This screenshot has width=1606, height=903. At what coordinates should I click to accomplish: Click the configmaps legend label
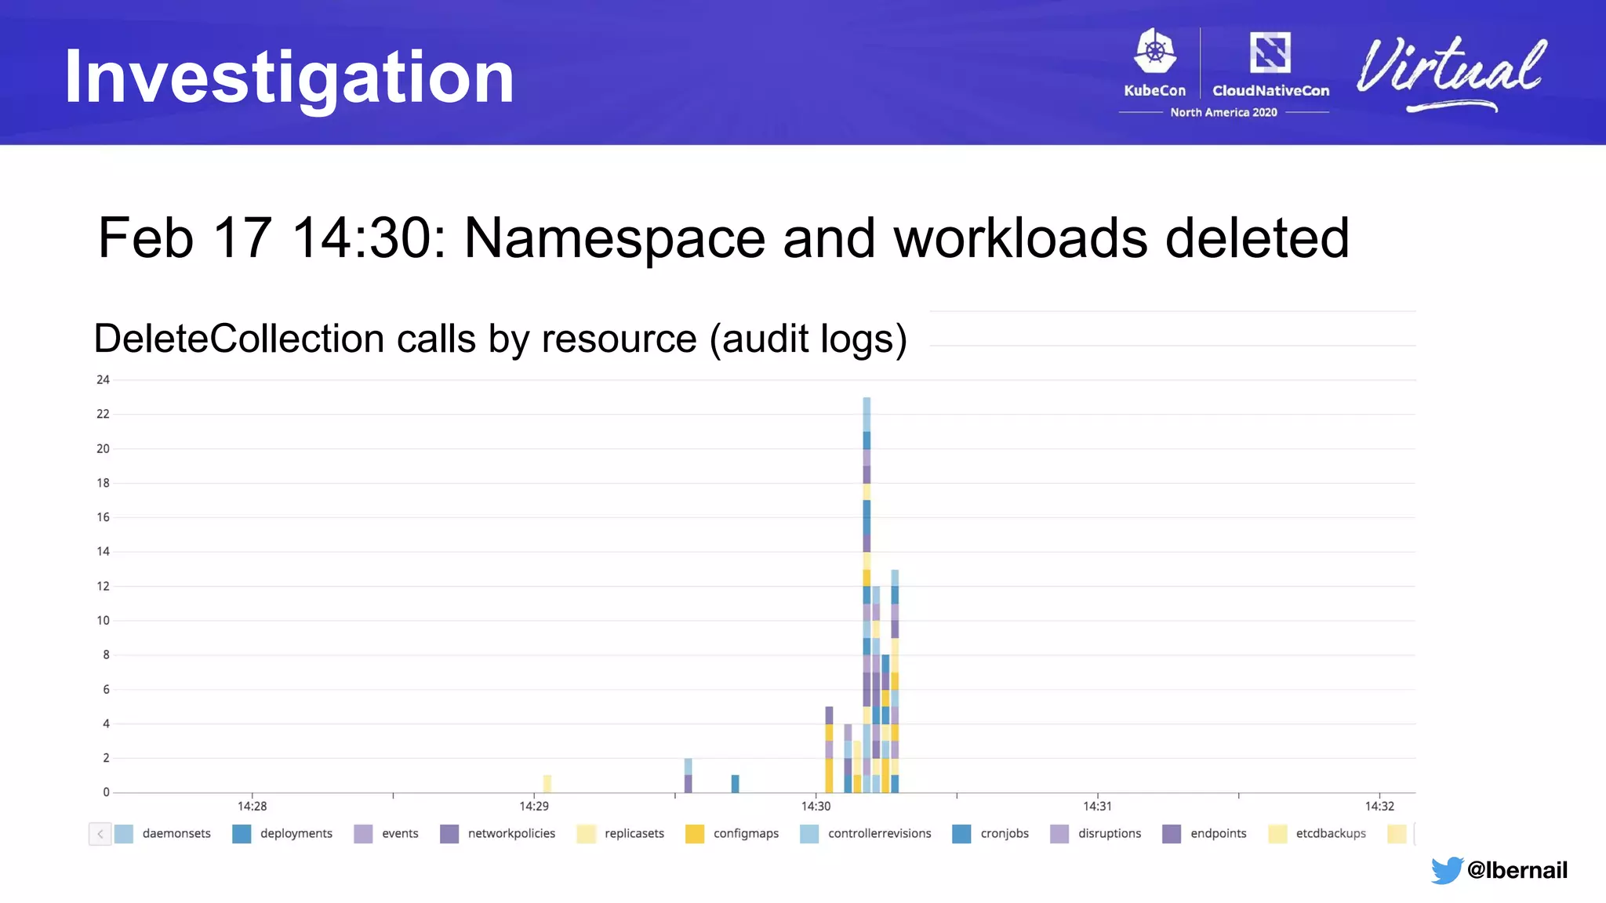point(746,834)
